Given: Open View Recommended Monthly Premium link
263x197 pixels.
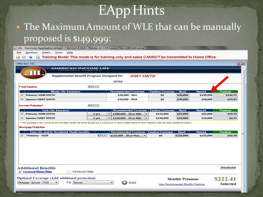Looking at the screenshot, I should [x=182, y=184].
